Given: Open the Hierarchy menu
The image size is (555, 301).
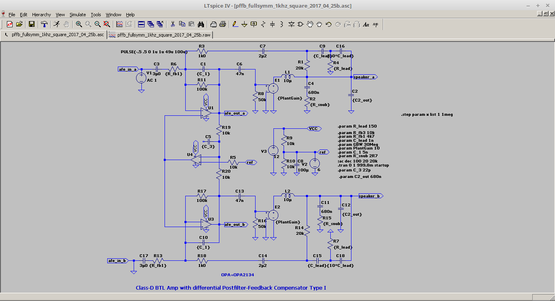Looking at the screenshot, I should tap(41, 15).
